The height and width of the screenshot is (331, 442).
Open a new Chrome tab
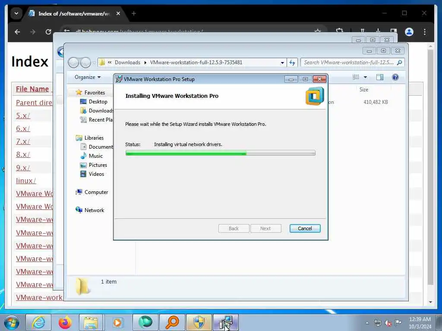(x=134, y=13)
